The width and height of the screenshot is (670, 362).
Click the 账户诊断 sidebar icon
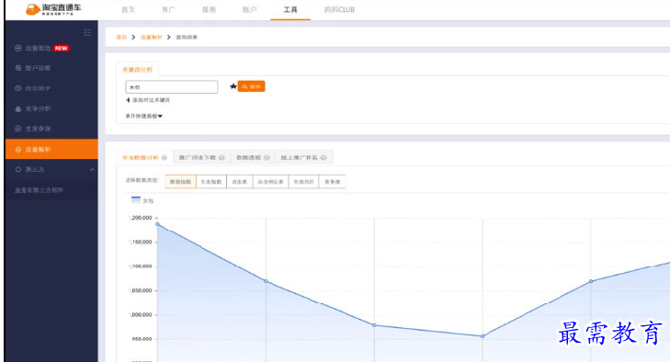tap(18, 68)
